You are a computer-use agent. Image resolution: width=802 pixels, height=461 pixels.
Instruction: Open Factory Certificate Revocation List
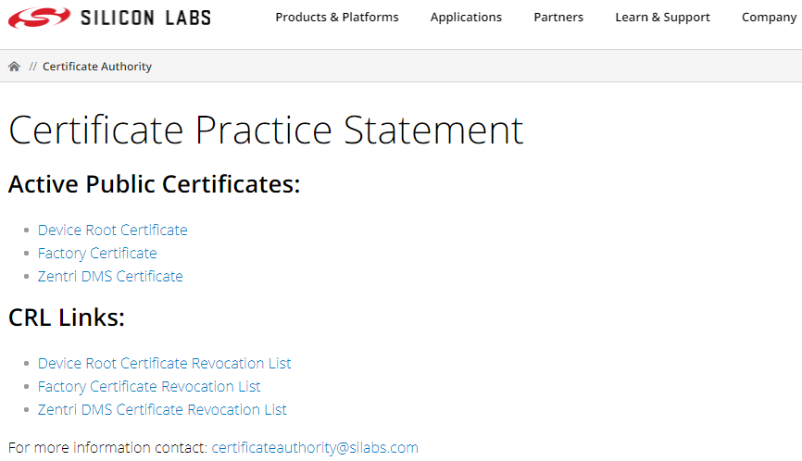[x=149, y=386]
